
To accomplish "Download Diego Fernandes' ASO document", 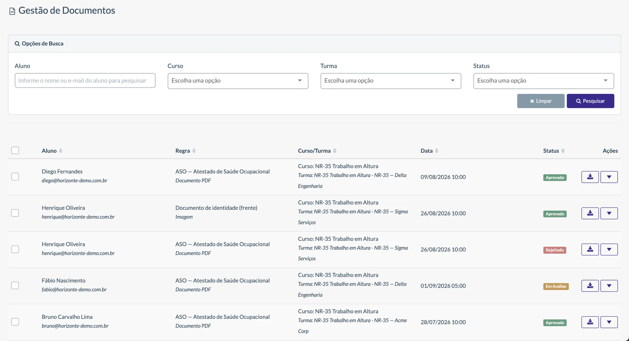I will pyautogui.click(x=590, y=177).
